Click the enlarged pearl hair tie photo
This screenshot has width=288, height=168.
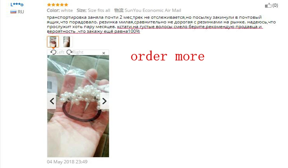78,106
